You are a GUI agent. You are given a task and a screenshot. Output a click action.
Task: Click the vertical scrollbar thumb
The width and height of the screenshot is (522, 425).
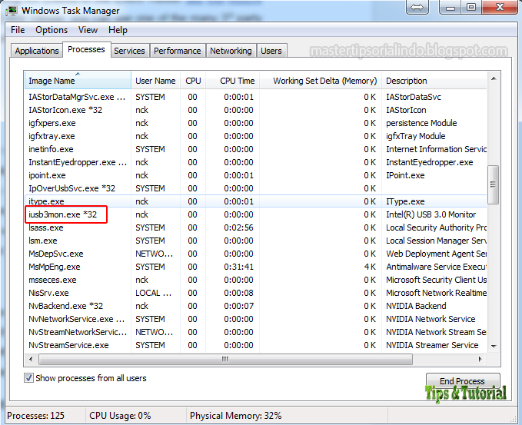coord(493,184)
